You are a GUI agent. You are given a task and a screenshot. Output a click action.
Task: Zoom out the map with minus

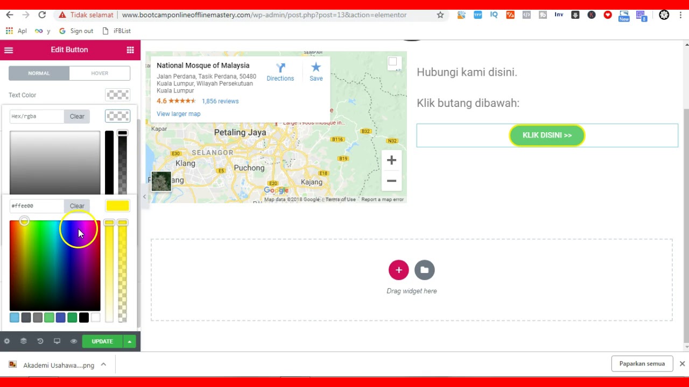(391, 181)
